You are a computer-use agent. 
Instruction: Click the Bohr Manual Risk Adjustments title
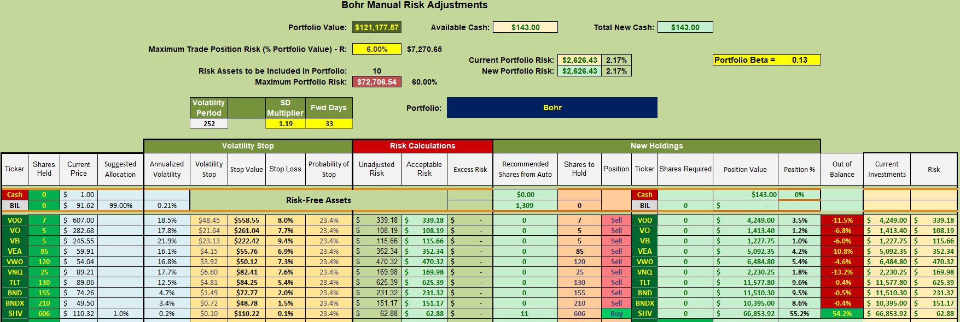pyautogui.click(x=414, y=5)
